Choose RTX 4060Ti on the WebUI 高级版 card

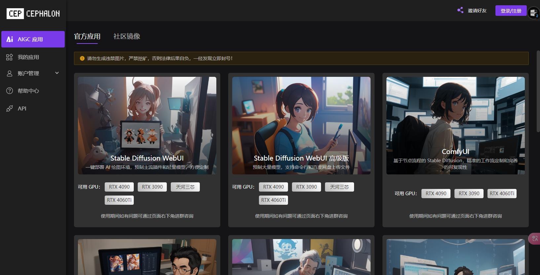(x=273, y=200)
